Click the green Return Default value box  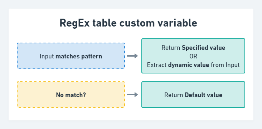coord(193,95)
